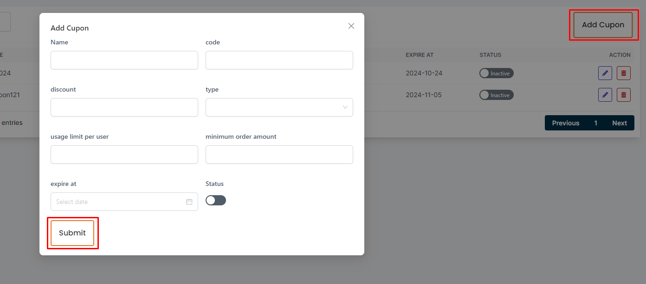Open the calendar icon in expire at field
Viewport: 646px width, 284px height.
189,202
